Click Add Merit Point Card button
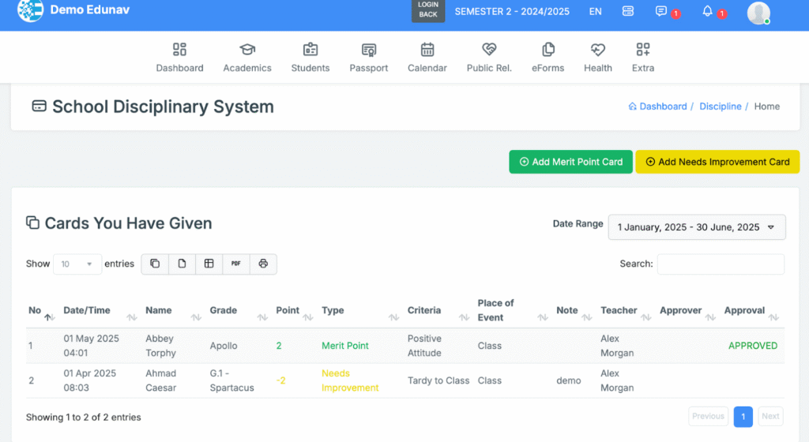Image resolution: width=809 pixels, height=442 pixels. click(x=570, y=162)
